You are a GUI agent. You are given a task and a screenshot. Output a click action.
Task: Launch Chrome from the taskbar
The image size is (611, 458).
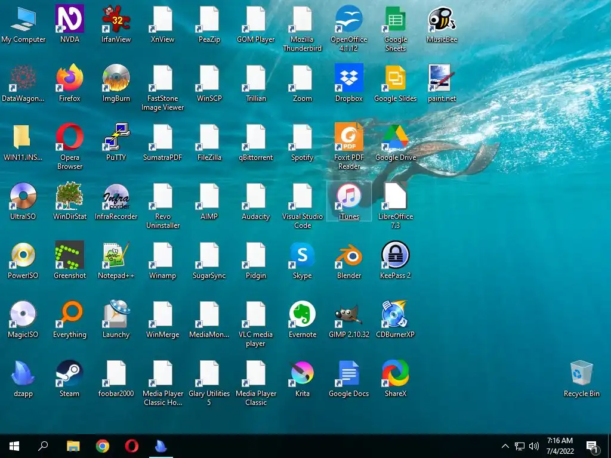click(x=103, y=446)
